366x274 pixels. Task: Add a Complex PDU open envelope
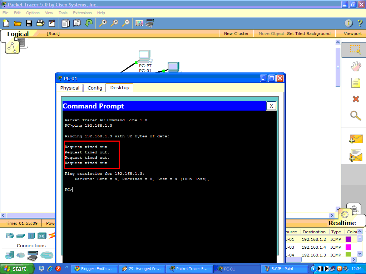coord(356,156)
